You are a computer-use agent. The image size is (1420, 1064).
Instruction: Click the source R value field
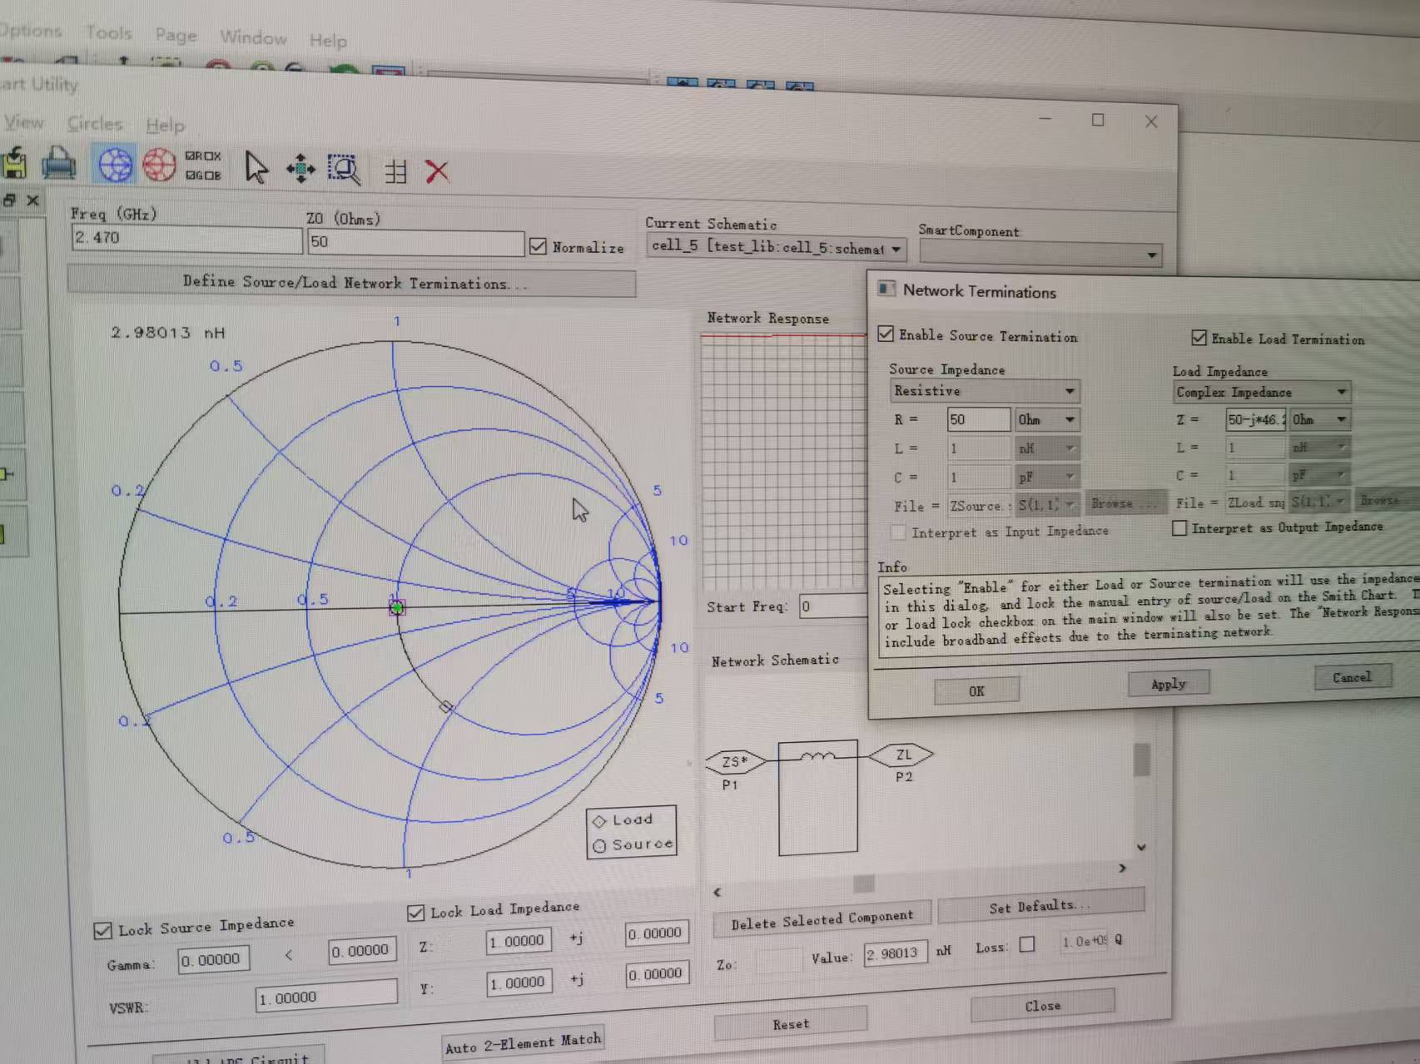978,419
